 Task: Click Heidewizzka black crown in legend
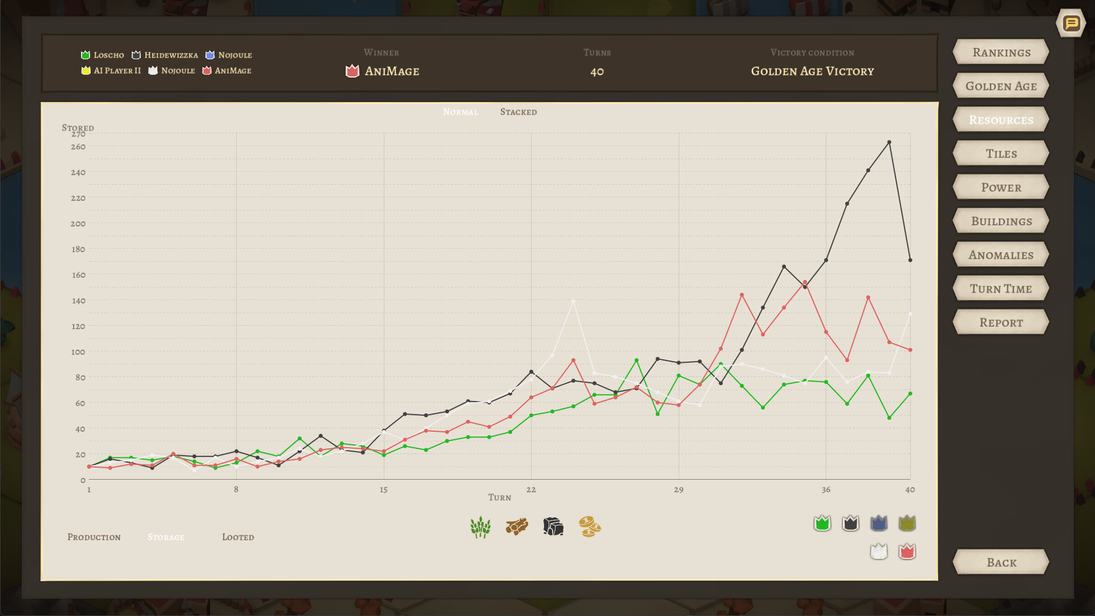pyautogui.click(x=136, y=55)
